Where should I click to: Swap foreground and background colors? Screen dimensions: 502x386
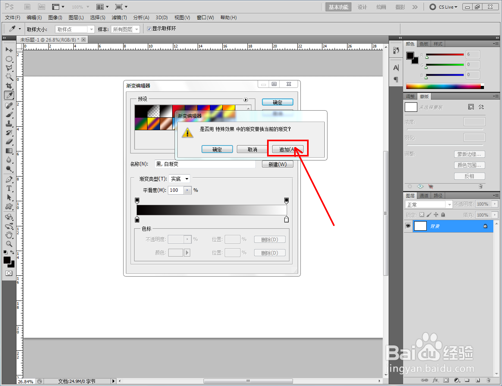(13, 252)
